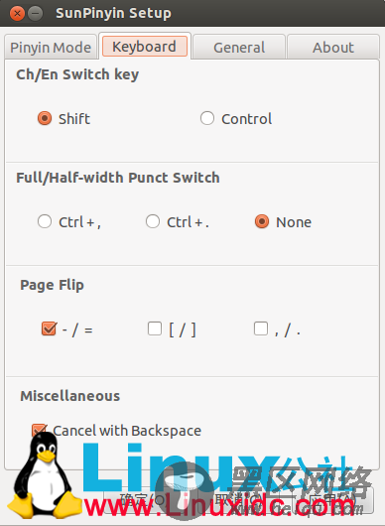Select the Keyboard tab
The width and height of the screenshot is (385, 526).
tap(145, 47)
